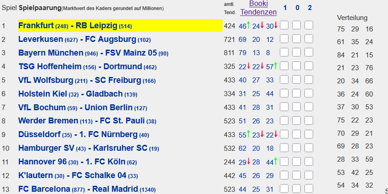Tick home win box for Frankfurt - RB Leipzig
The width and height of the screenshot is (388, 194).
click(x=284, y=25)
